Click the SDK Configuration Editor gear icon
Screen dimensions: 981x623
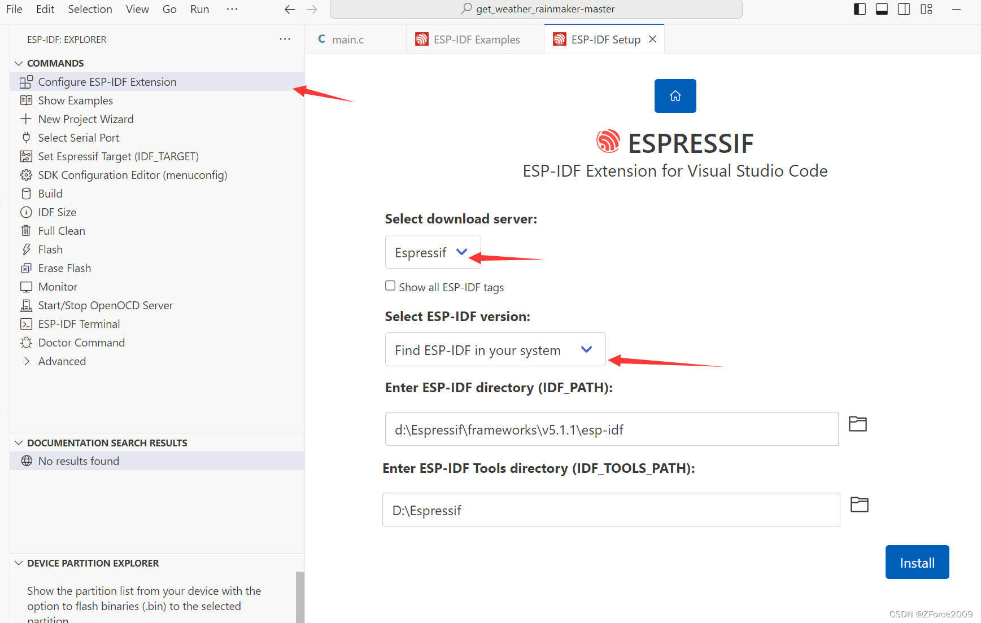pos(26,175)
